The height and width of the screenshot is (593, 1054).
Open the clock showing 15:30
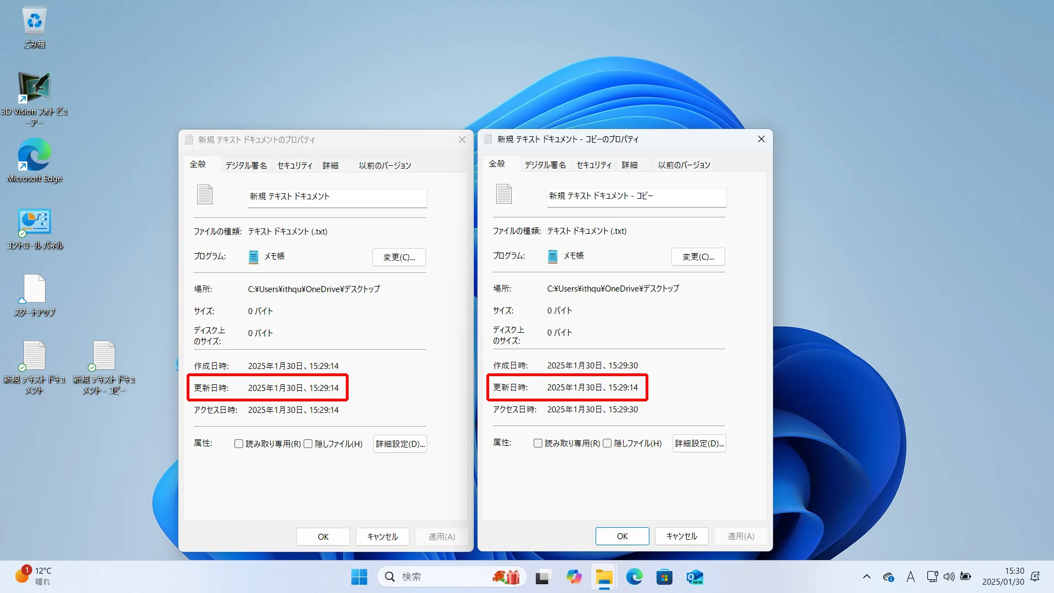tap(1003, 577)
